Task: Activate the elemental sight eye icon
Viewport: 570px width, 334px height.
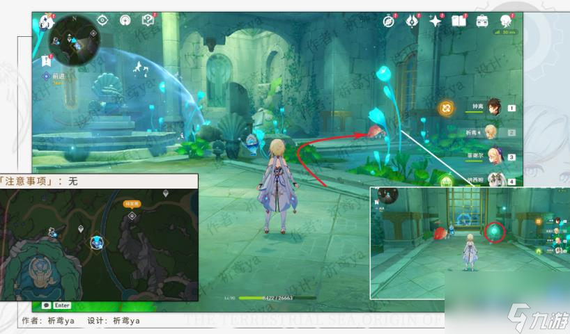Action: pos(102,20)
